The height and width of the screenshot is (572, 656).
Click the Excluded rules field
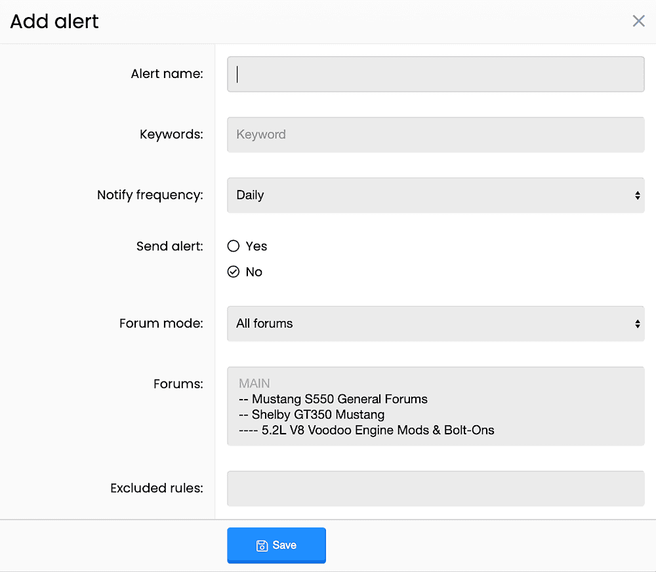436,488
